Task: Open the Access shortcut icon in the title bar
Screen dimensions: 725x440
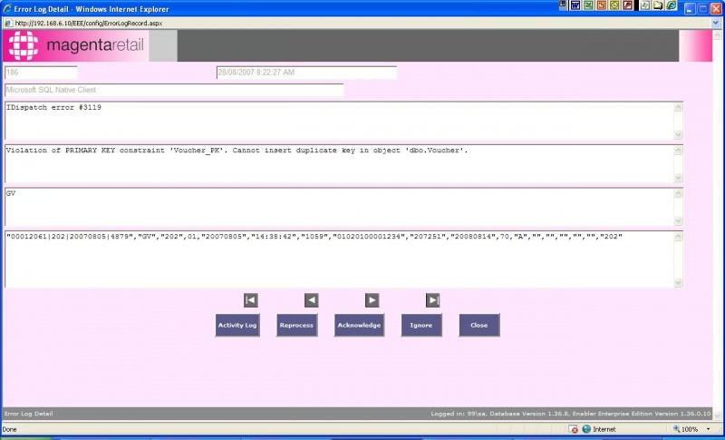Action: point(627,5)
